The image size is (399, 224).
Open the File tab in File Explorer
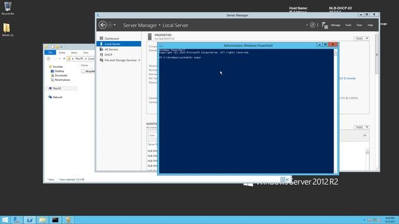[50, 52]
